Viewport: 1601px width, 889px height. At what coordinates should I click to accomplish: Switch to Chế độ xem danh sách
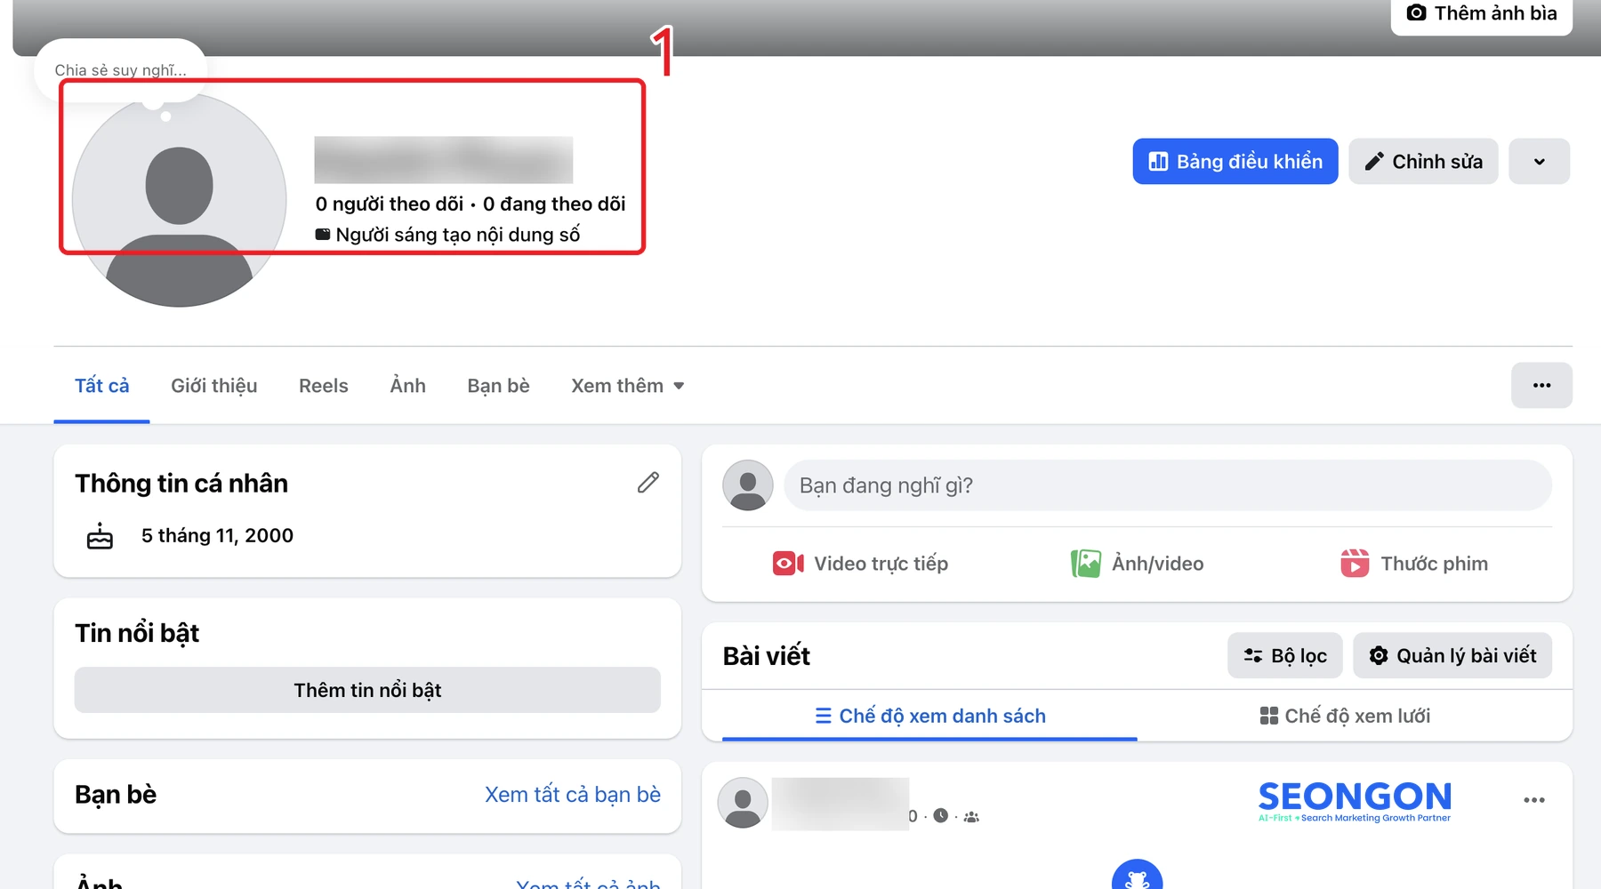click(929, 716)
